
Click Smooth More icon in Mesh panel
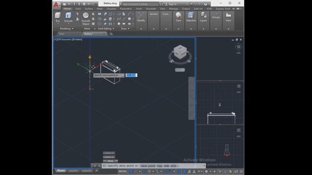pos(93,14)
